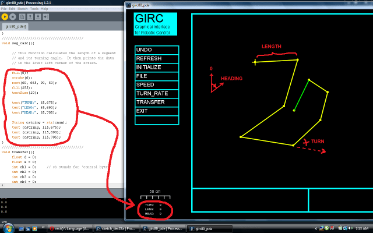Click the TRANSFER button in GIRC
This screenshot has width=373, height=233.
(157, 103)
